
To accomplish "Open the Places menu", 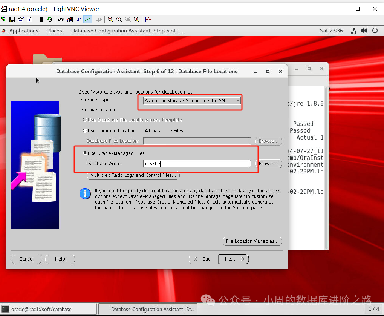I will click(x=54, y=31).
